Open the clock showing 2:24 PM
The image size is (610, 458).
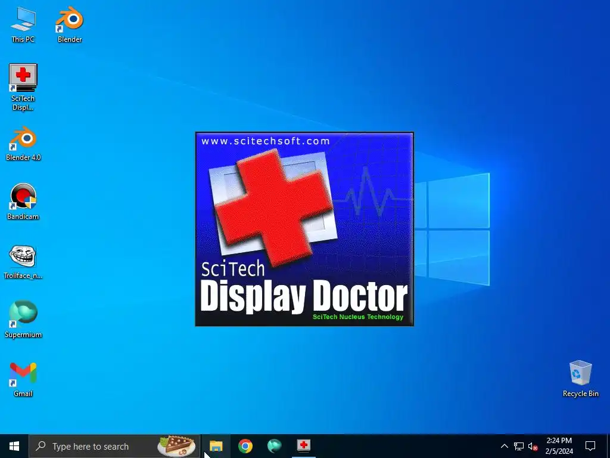[x=559, y=446]
